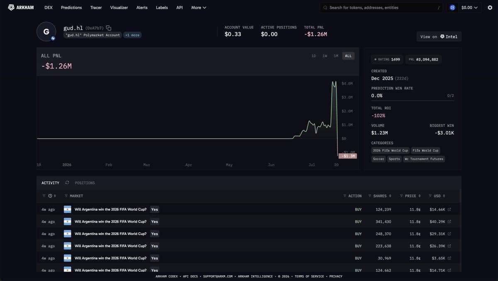
Task: Click the "gud.hl" Polymarket Account label
Action: tap(93, 35)
